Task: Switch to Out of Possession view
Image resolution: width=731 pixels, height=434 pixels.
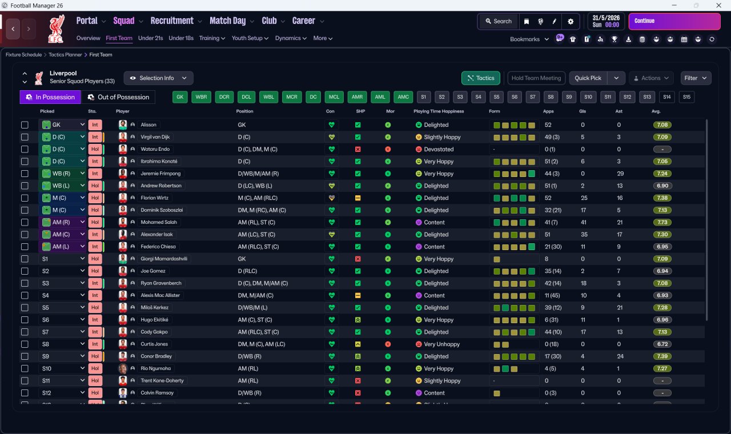Action: coord(118,97)
